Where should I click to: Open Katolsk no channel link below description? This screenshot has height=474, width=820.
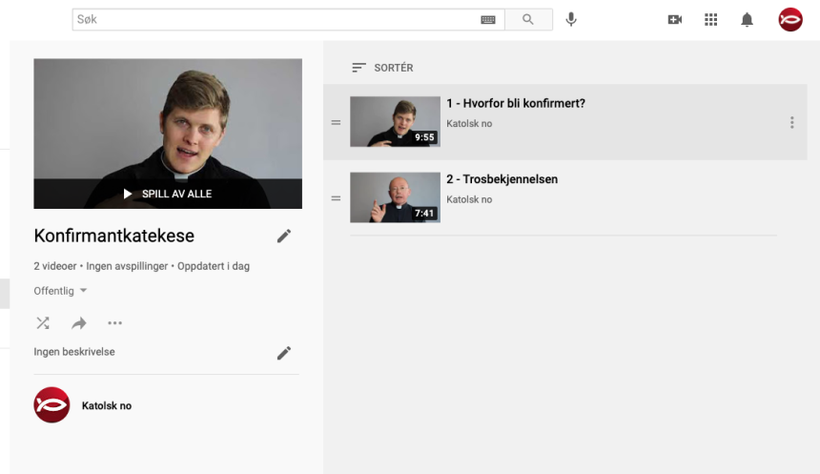[107, 406]
